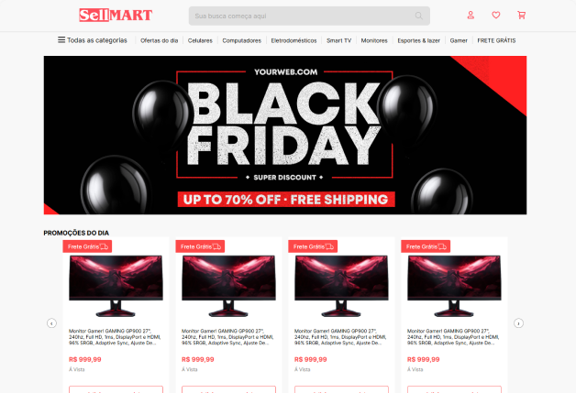Select the Eletrodomésticos category
Image resolution: width=576 pixels, height=393 pixels.
click(294, 40)
